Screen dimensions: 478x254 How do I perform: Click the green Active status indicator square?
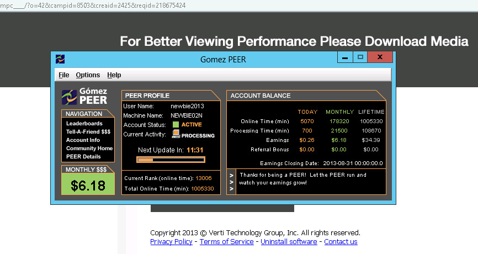click(x=176, y=124)
